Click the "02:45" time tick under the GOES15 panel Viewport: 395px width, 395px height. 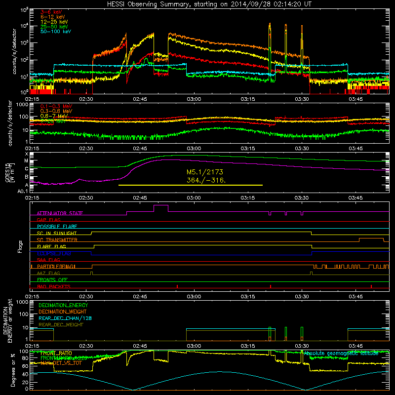point(140,198)
